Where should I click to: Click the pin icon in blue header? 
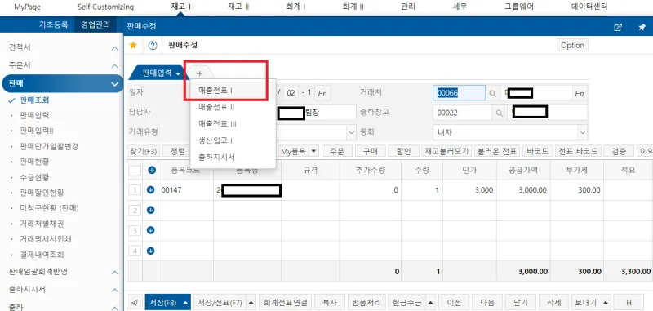pyautogui.click(x=642, y=27)
